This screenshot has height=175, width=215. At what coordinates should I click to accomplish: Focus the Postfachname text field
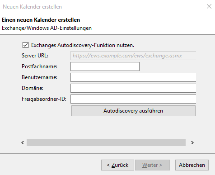pyautogui.click(x=105, y=66)
